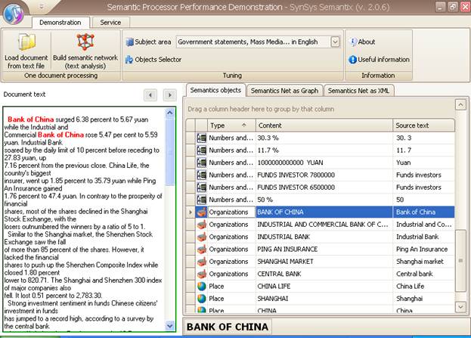Click numbers icon in FUNDS INVESTOR 7800000 row

pos(201,175)
